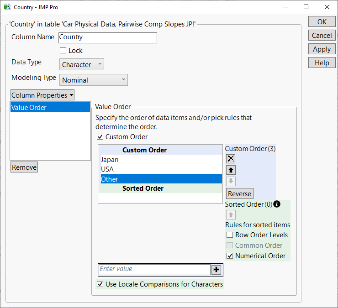This screenshot has height=308, width=338.
Task: Click the Column Name text field
Action: 107,37
